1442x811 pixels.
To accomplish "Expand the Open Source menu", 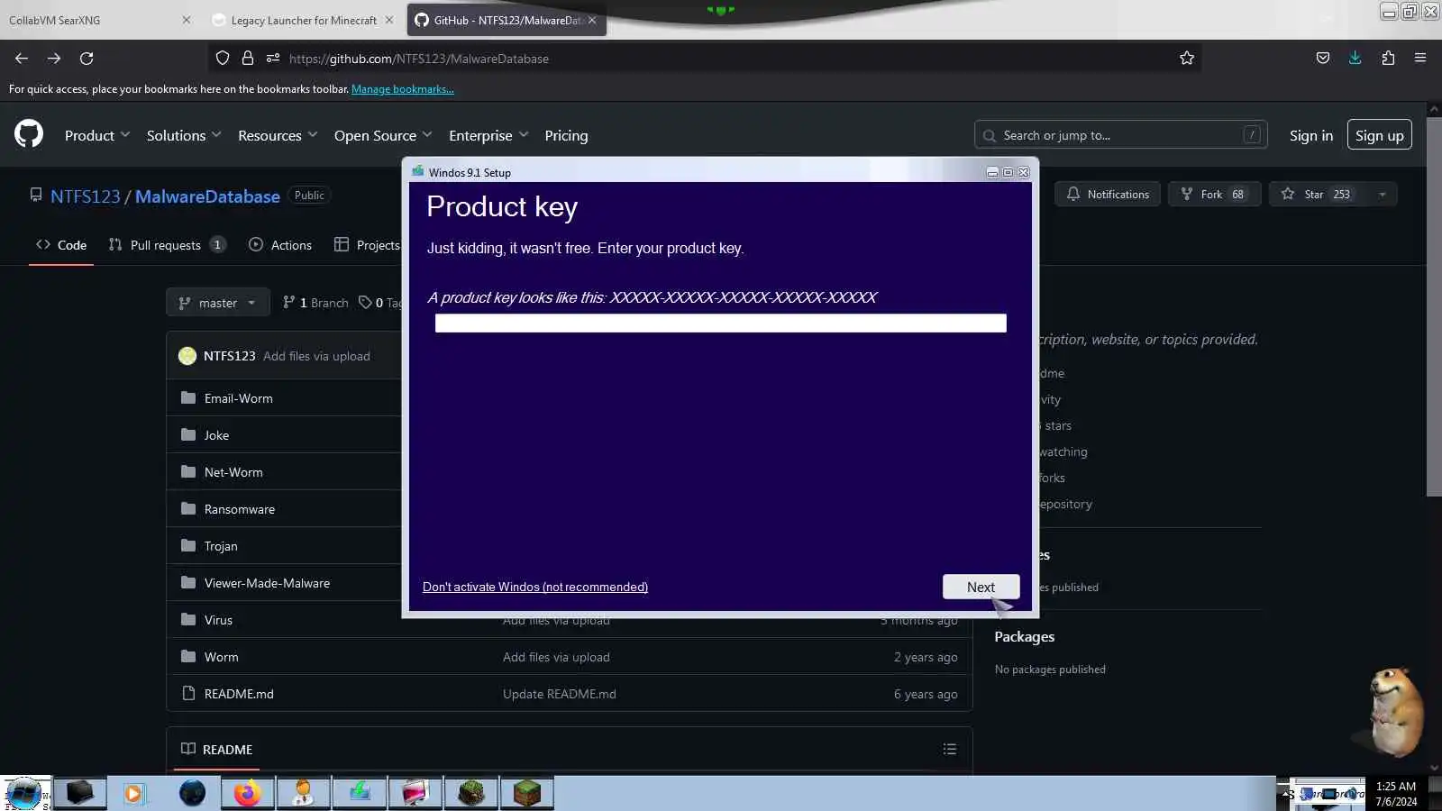I will pyautogui.click(x=383, y=135).
